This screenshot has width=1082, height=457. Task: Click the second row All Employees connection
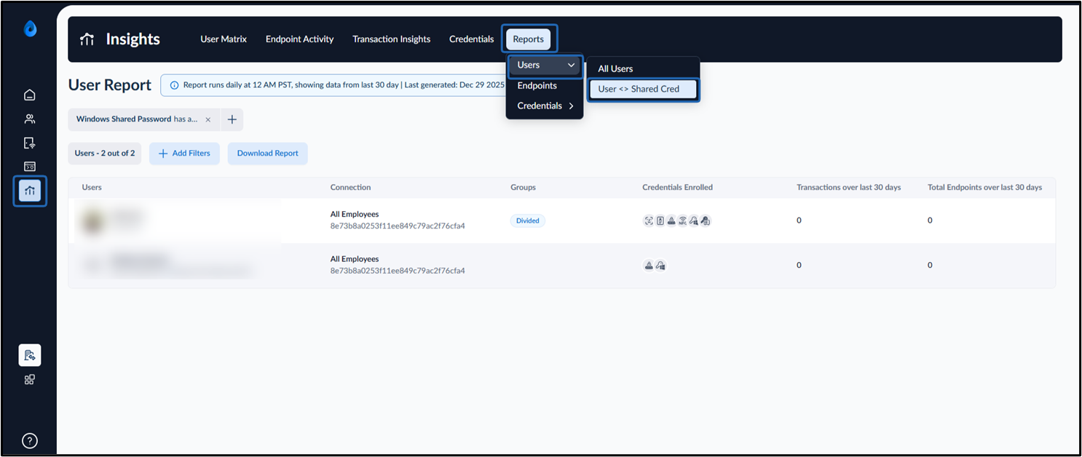[354, 259]
